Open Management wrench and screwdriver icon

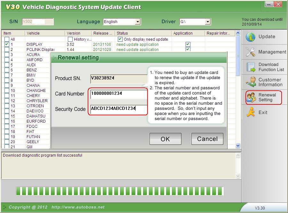[x=250, y=52]
